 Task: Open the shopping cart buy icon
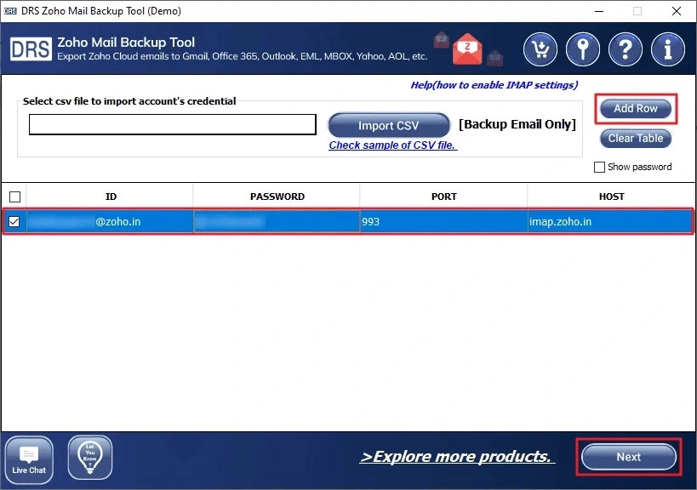pos(540,49)
